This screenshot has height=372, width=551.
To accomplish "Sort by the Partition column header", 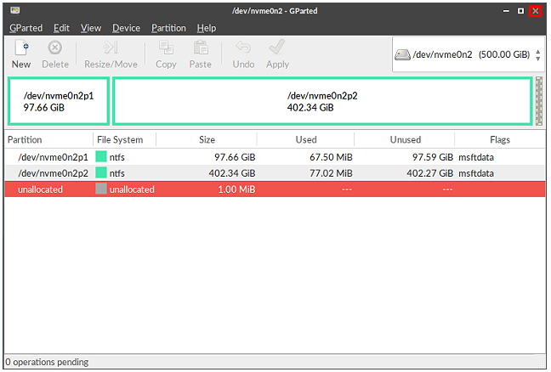I will click(x=48, y=139).
